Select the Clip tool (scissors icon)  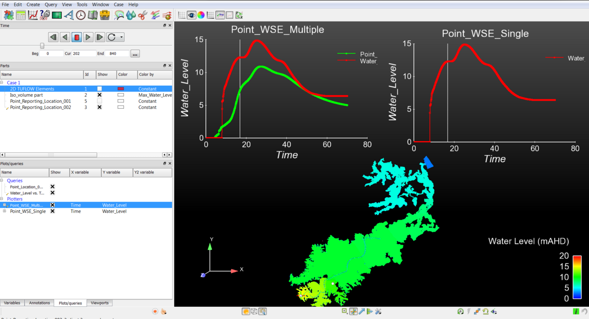tap(142, 15)
